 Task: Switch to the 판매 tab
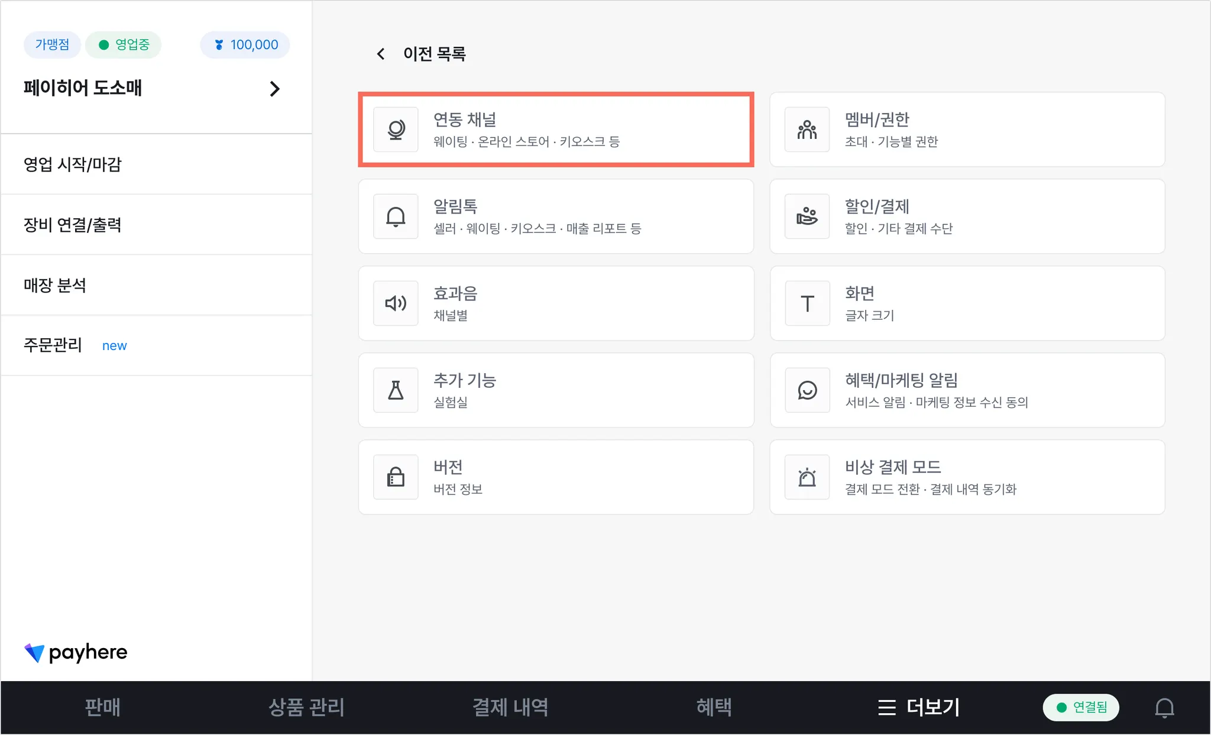pyautogui.click(x=102, y=707)
